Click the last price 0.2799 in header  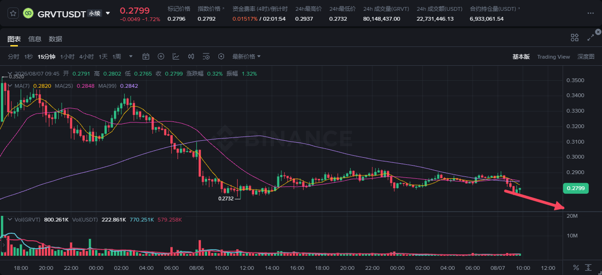[x=134, y=10]
